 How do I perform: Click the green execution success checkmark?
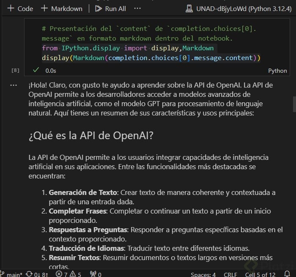36,70
